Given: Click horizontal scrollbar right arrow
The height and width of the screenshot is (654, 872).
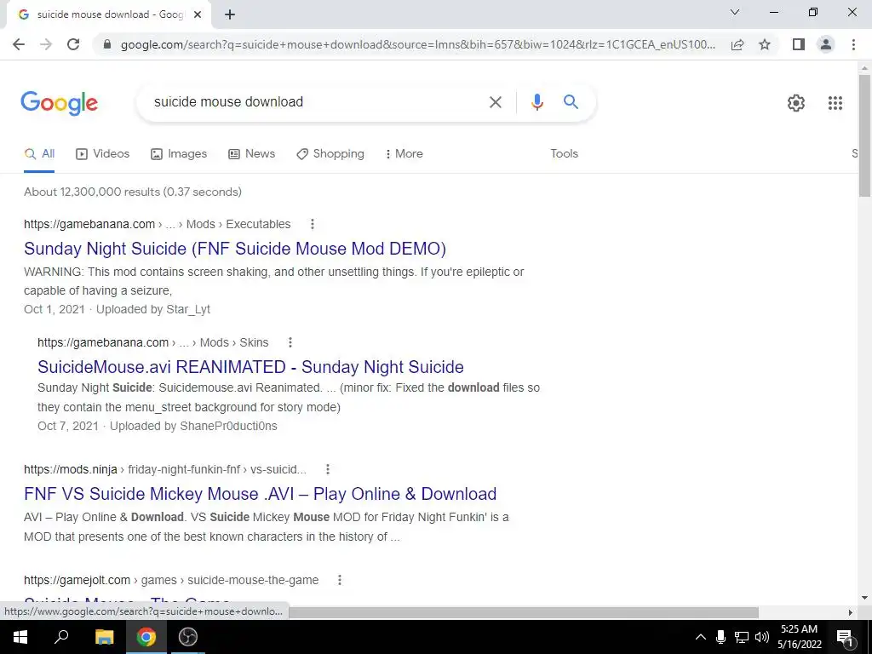Looking at the screenshot, I should (x=851, y=612).
